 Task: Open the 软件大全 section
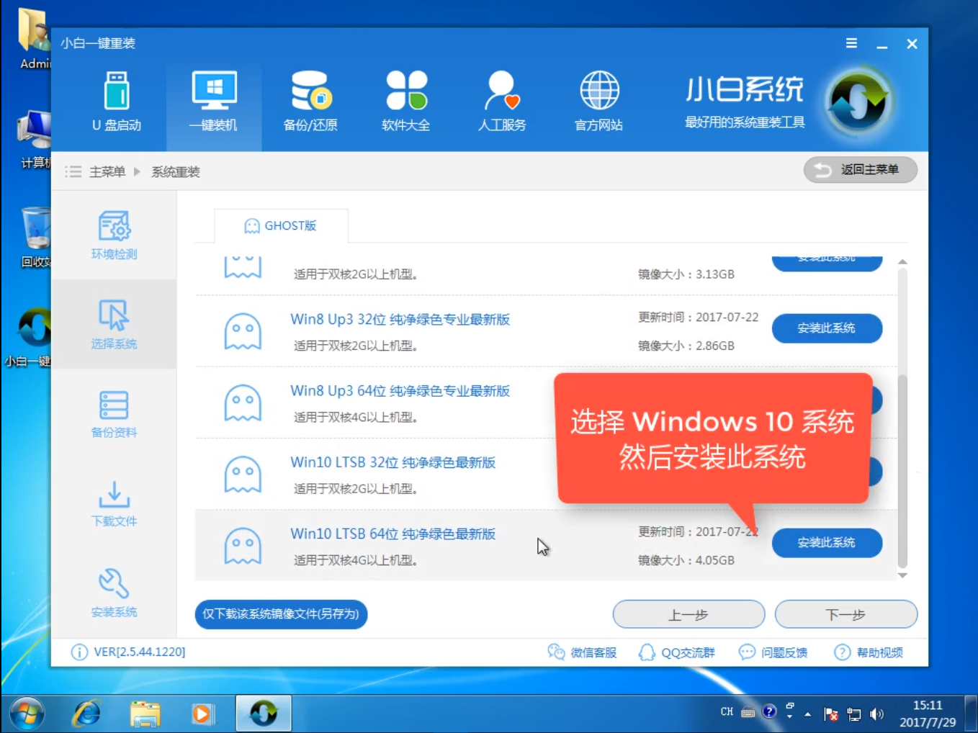click(x=406, y=102)
